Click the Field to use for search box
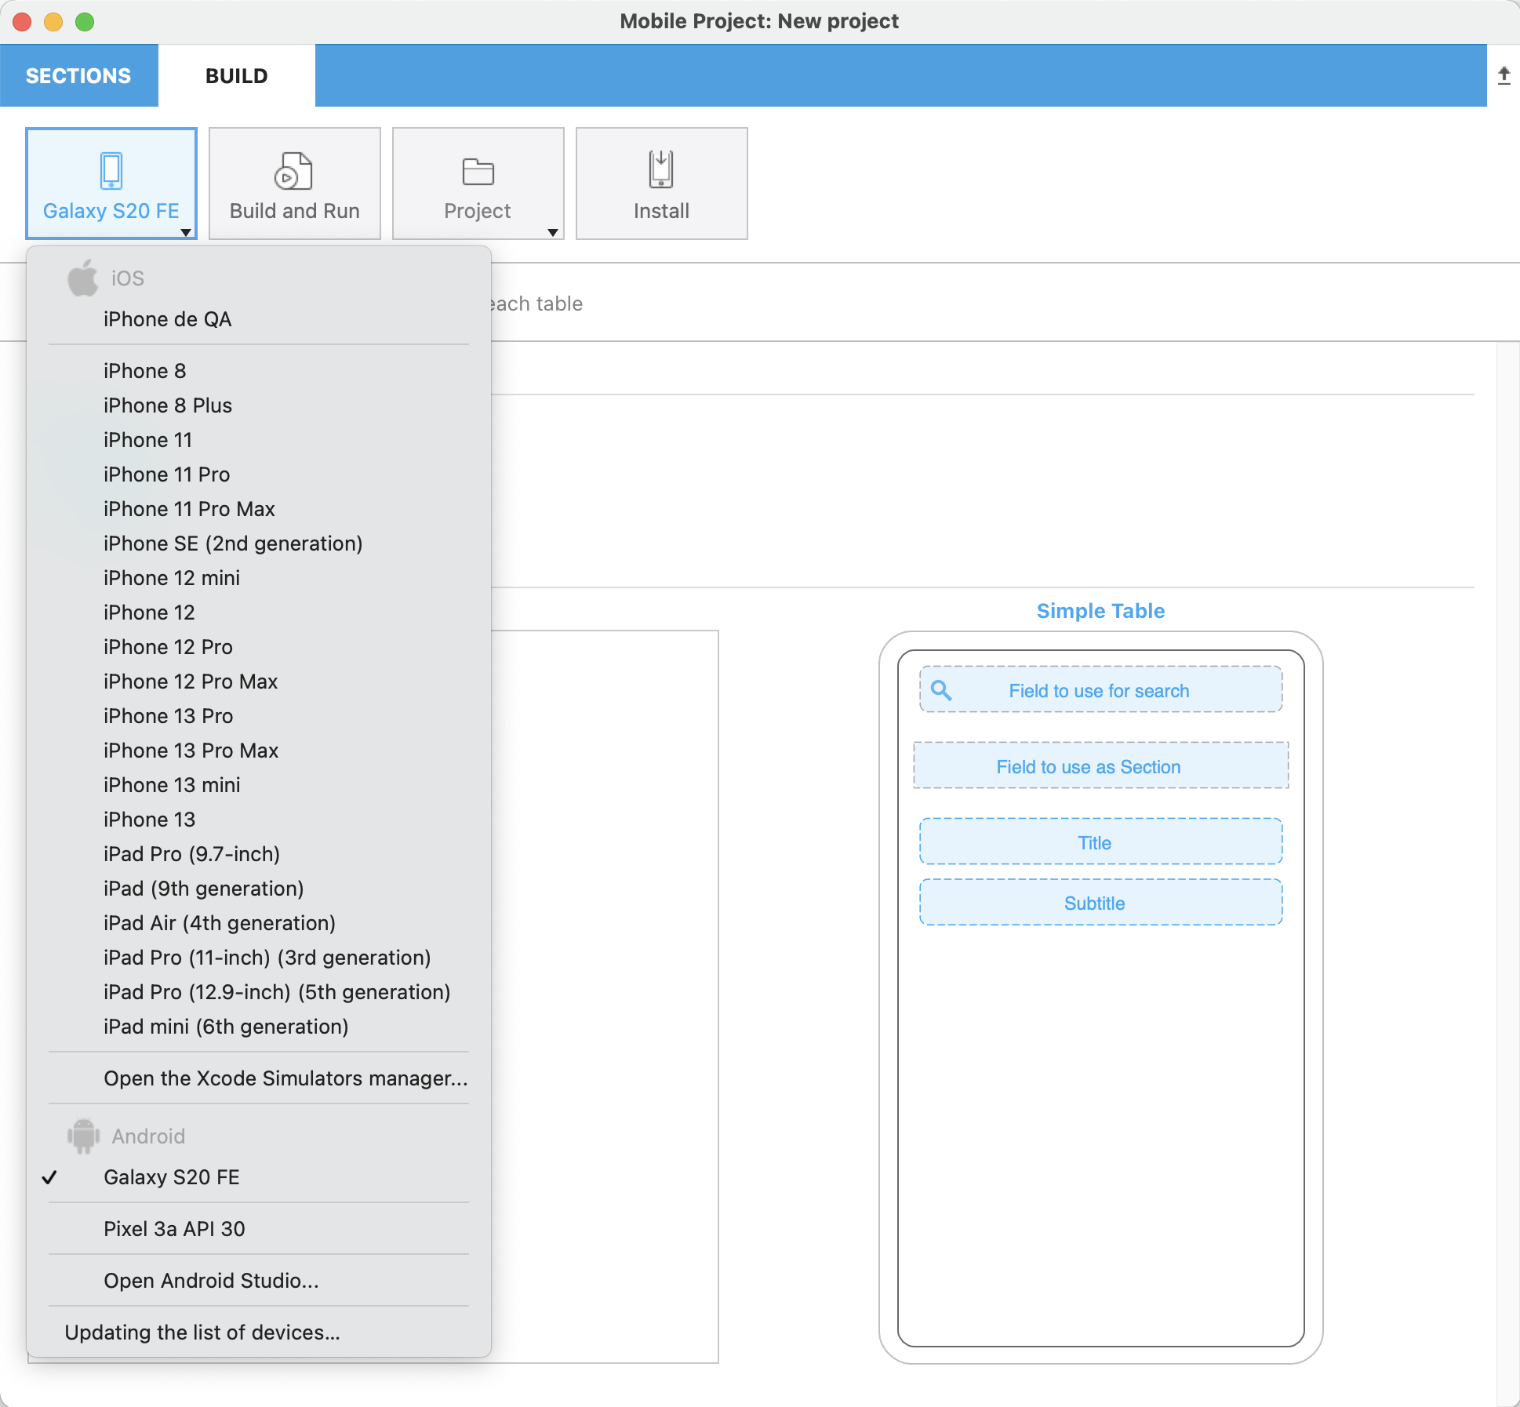Image resolution: width=1520 pixels, height=1407 pixels. 1100,690
